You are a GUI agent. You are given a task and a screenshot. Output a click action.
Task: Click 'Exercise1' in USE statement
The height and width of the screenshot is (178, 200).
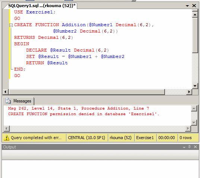tap(40, 12)
